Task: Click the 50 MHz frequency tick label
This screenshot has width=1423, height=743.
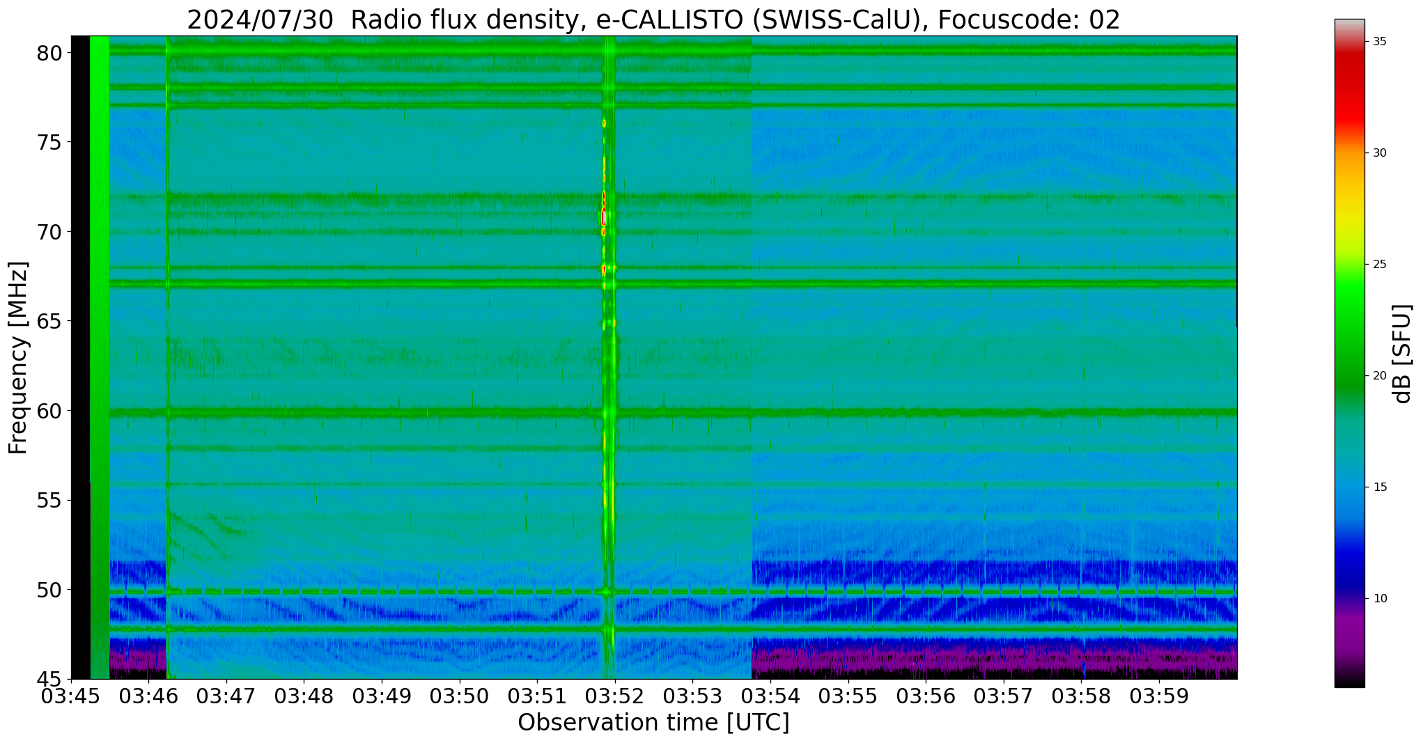Action: (x=50, y=590)
